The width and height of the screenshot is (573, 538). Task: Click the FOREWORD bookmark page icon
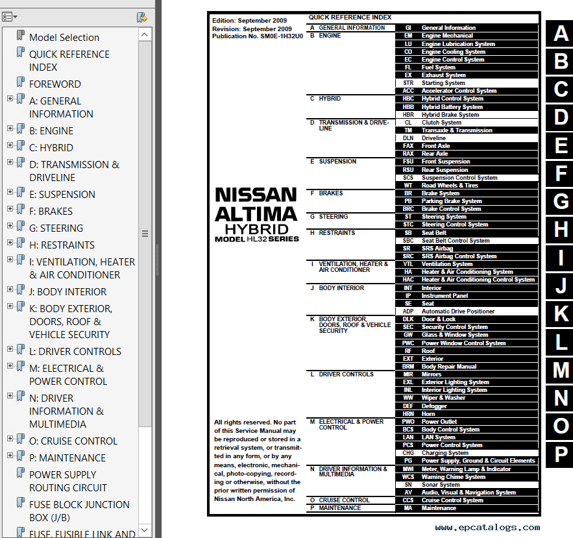[x=21, y=82]
